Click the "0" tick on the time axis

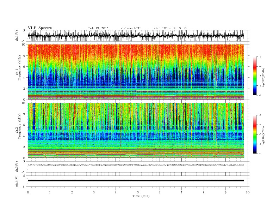pyautogui.click(x=28, y=192)
